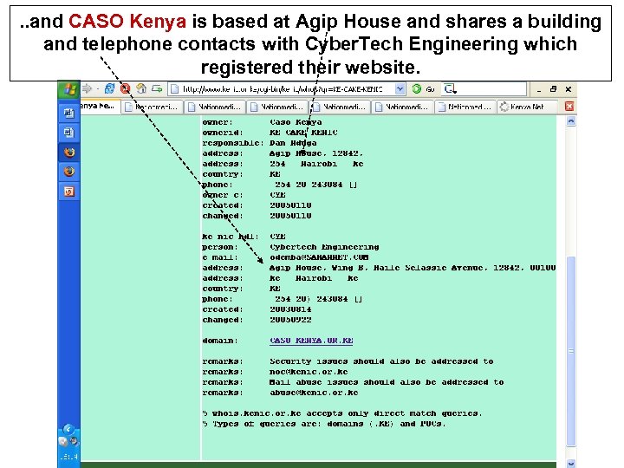Click the highlighted Firefox taskbar icon
The height and width of the screenshot is (468, 624).
click(69, 153)
